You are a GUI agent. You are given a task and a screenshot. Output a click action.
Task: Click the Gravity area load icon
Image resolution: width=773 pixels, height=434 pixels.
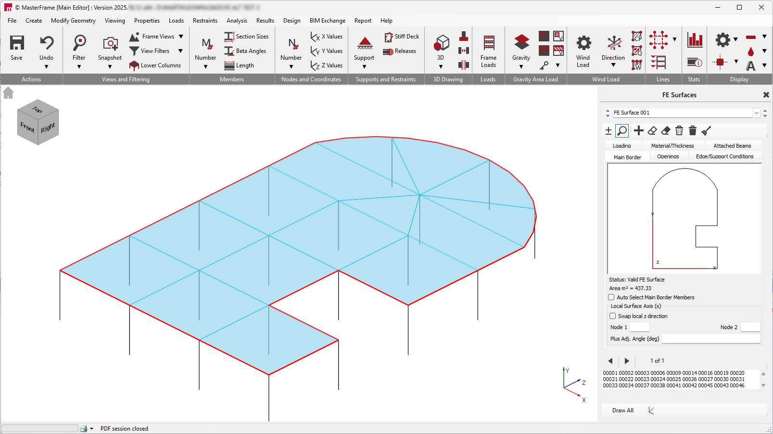click(x=521, y=42)
